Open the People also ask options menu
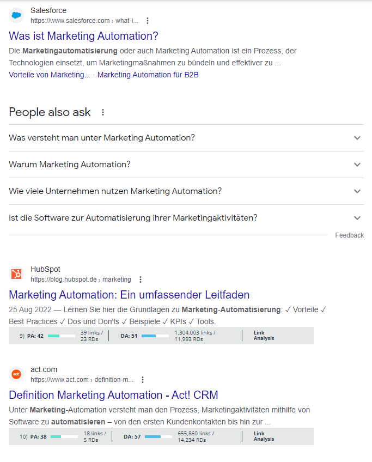This screenshot has width=372, height=462. pyautogui.click(x=103, y=112)
